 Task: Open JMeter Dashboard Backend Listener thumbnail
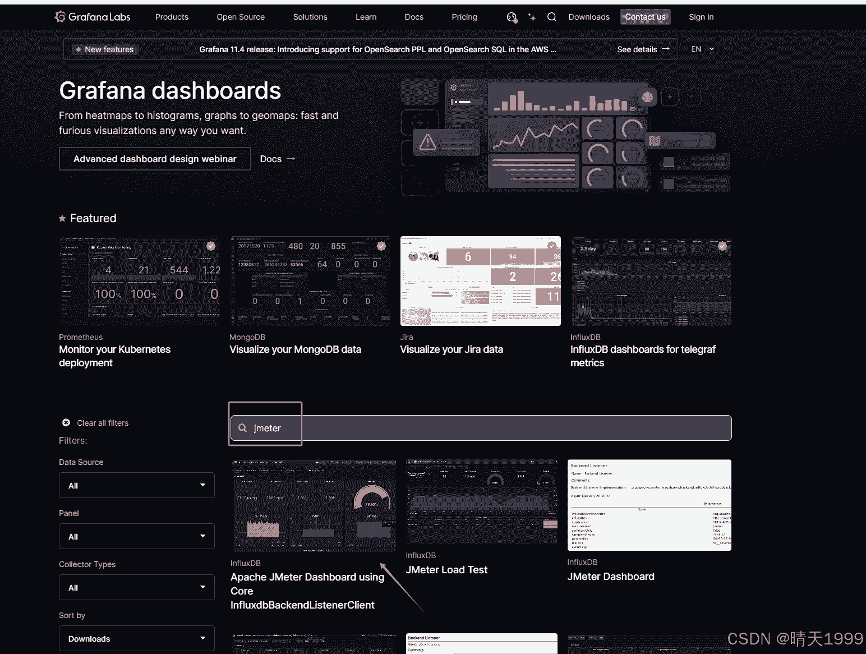click(649, 505)
